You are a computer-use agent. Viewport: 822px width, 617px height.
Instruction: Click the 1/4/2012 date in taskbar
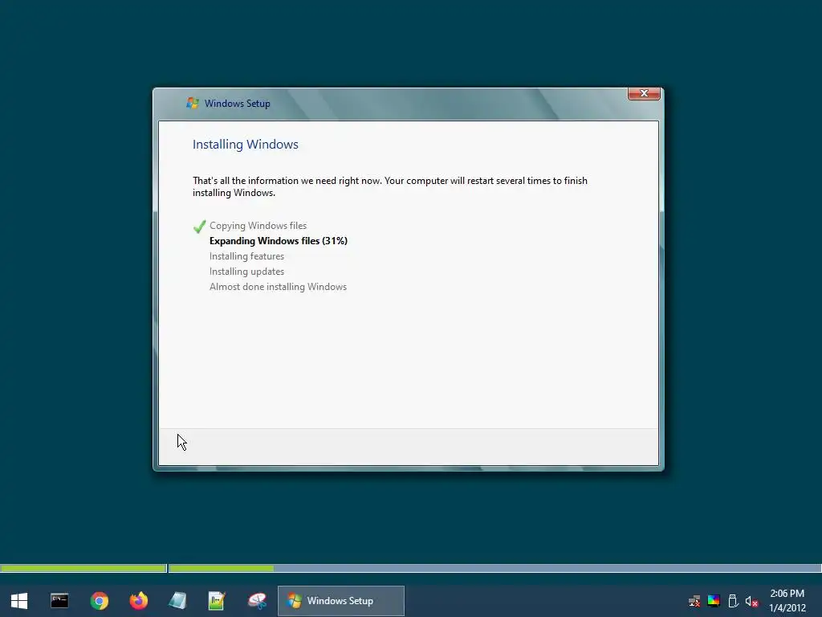[787, 608]
